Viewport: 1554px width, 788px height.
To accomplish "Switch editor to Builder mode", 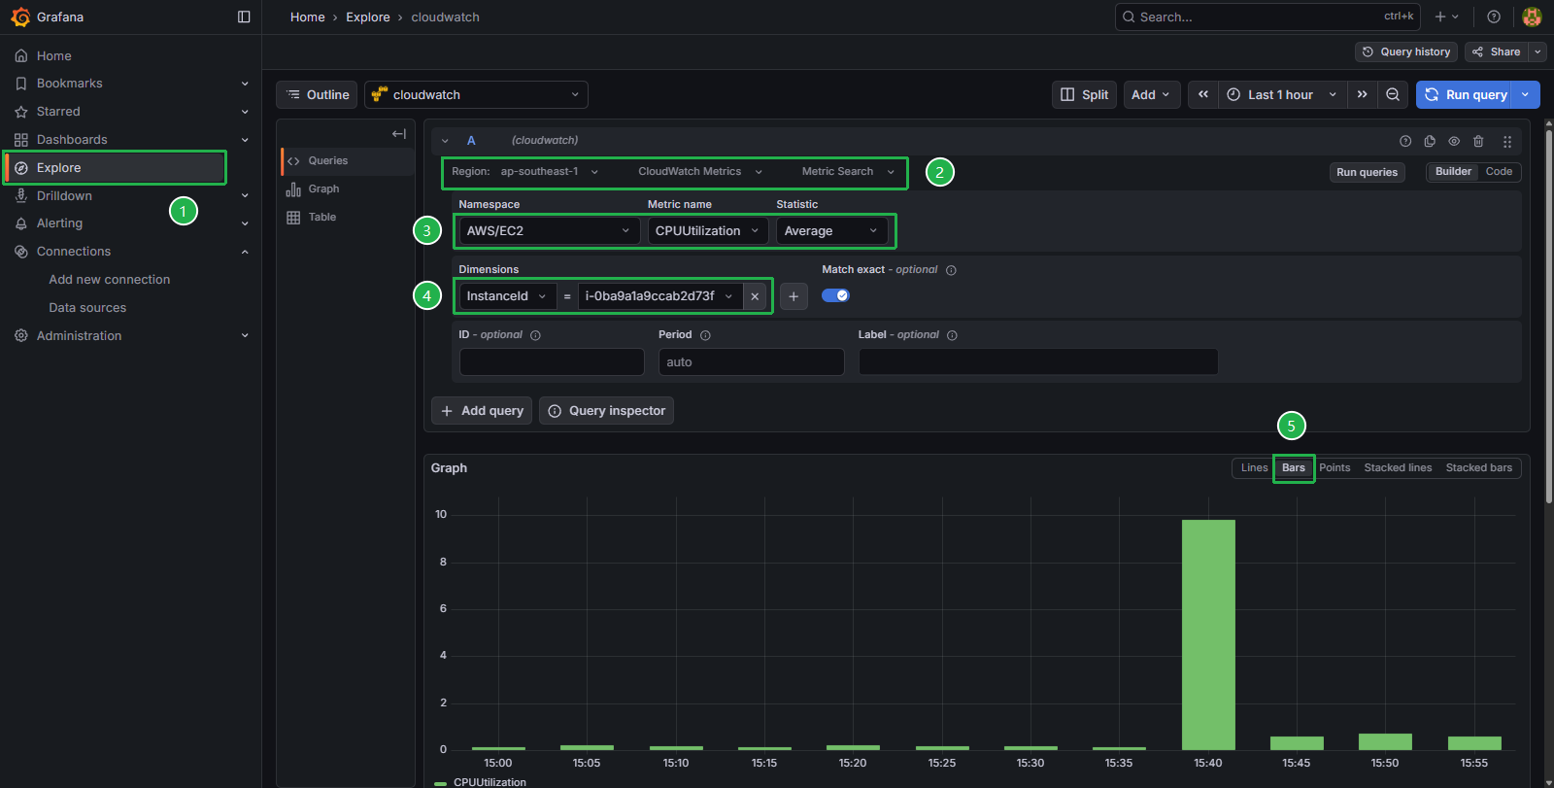I will (1453, 172).
